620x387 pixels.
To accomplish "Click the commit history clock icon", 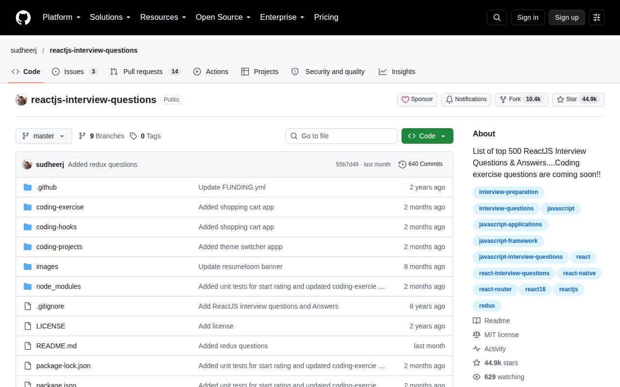I will tap(403, 164).
